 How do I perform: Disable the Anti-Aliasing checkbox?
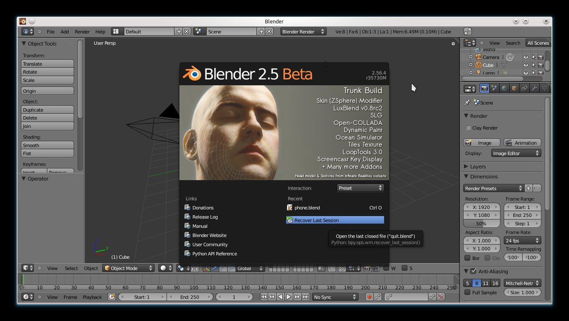point(473,271)
